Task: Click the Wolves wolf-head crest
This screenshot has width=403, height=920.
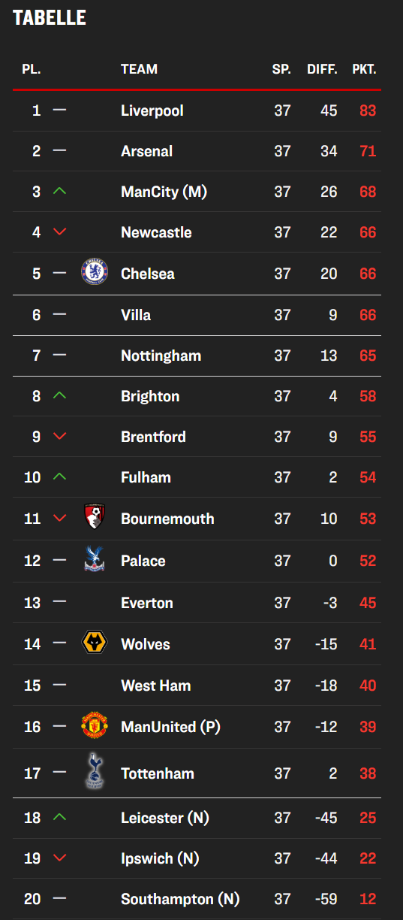Action: pos(95,643)
